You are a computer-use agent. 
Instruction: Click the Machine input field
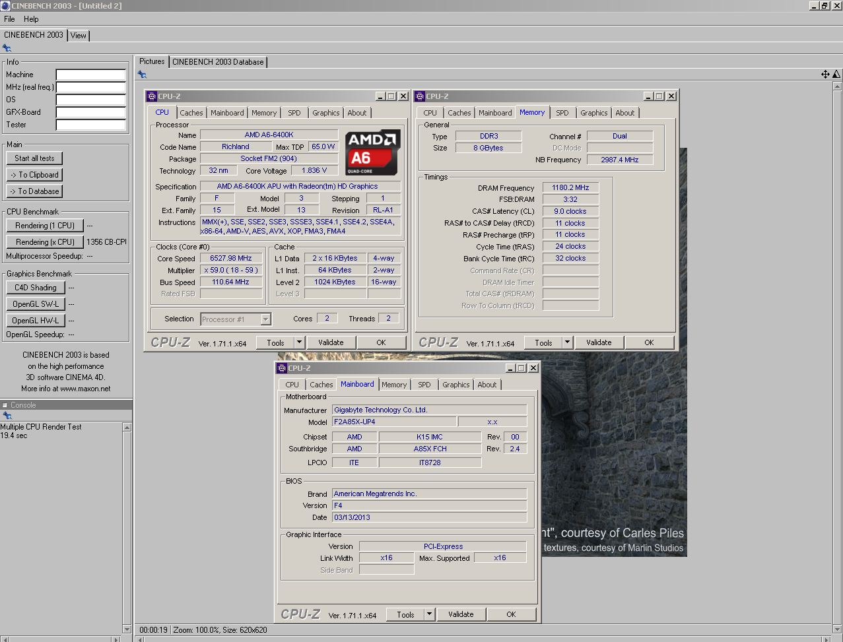[90, 75]
